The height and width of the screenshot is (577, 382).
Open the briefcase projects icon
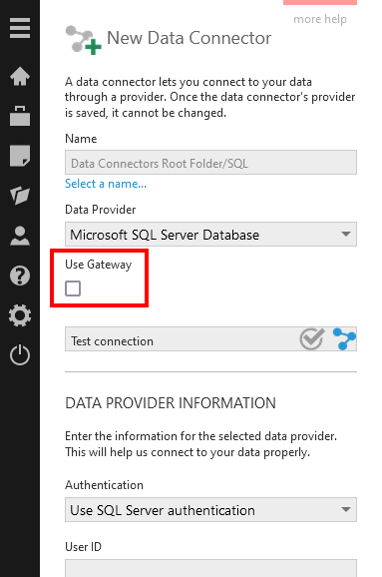coord(20,116)
